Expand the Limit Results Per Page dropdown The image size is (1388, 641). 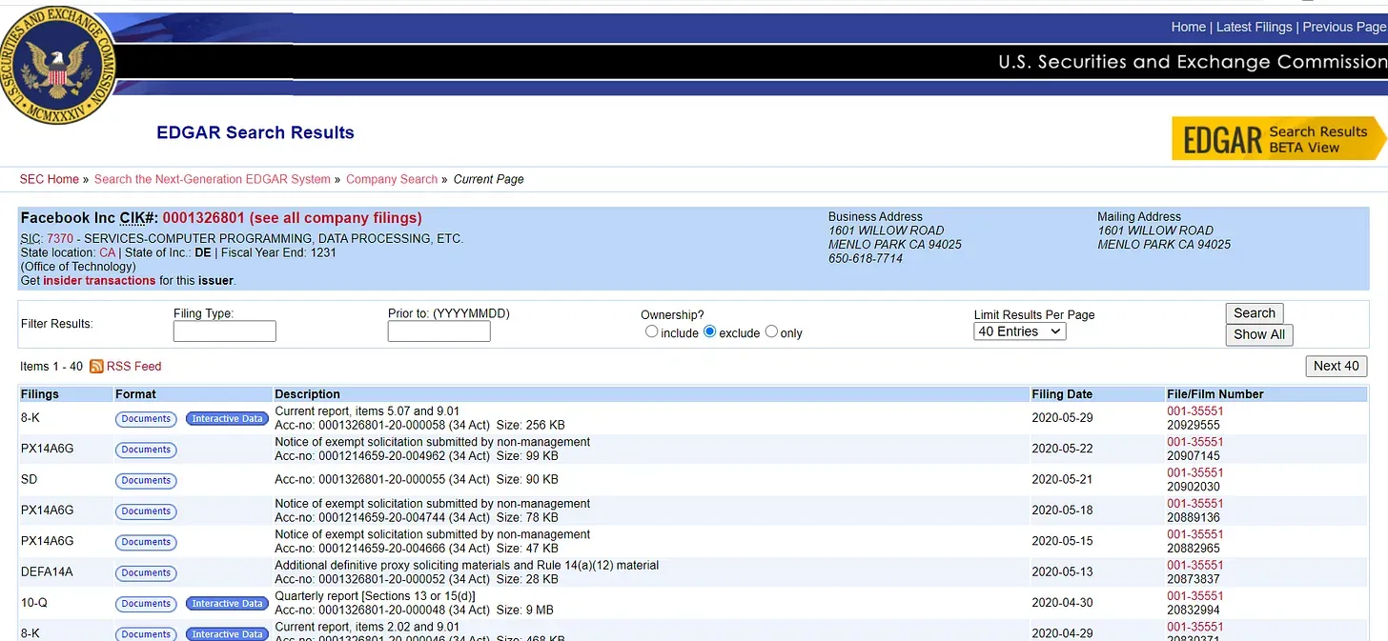(1019, 331)
